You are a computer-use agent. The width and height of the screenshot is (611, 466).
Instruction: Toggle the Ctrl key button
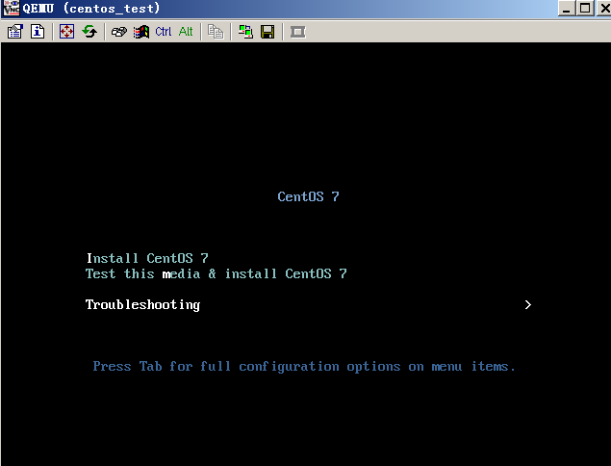pyautogui.click(x=164, y=32)
